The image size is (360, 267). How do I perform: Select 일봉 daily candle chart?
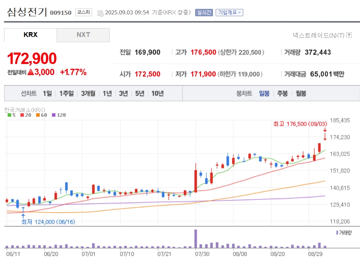[264, 94]
